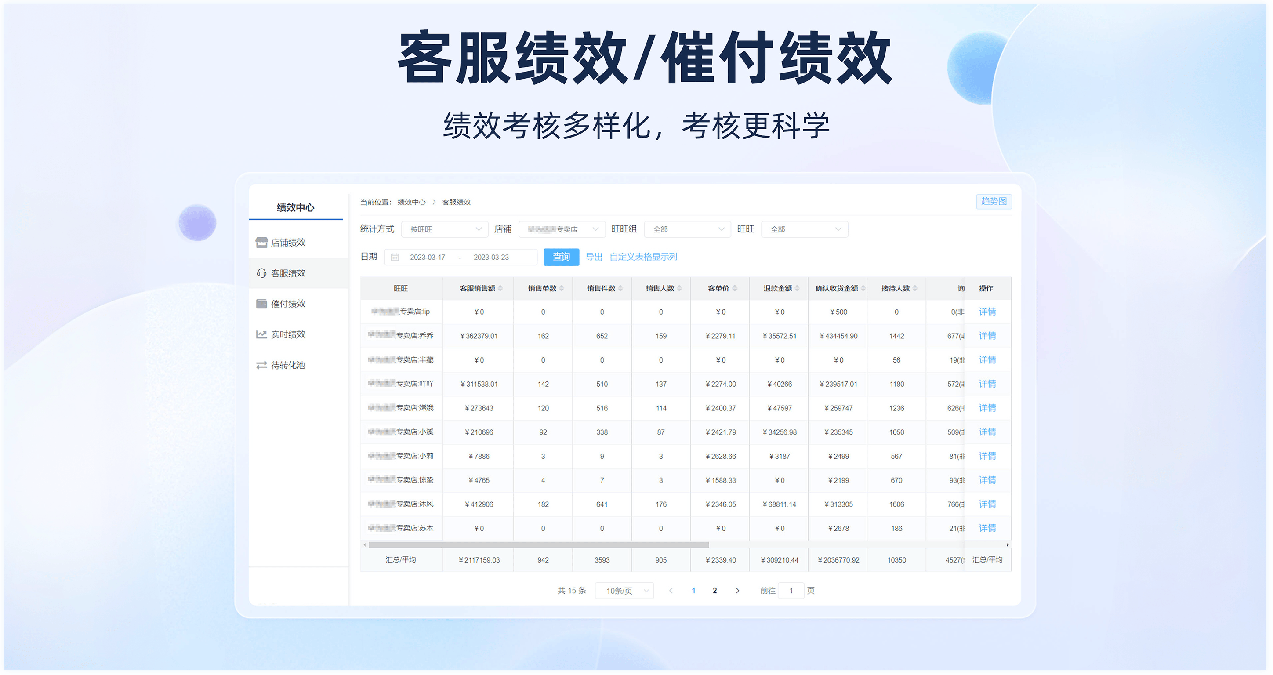Sort the table by the 客单价 column arrows

coord(735,289)
